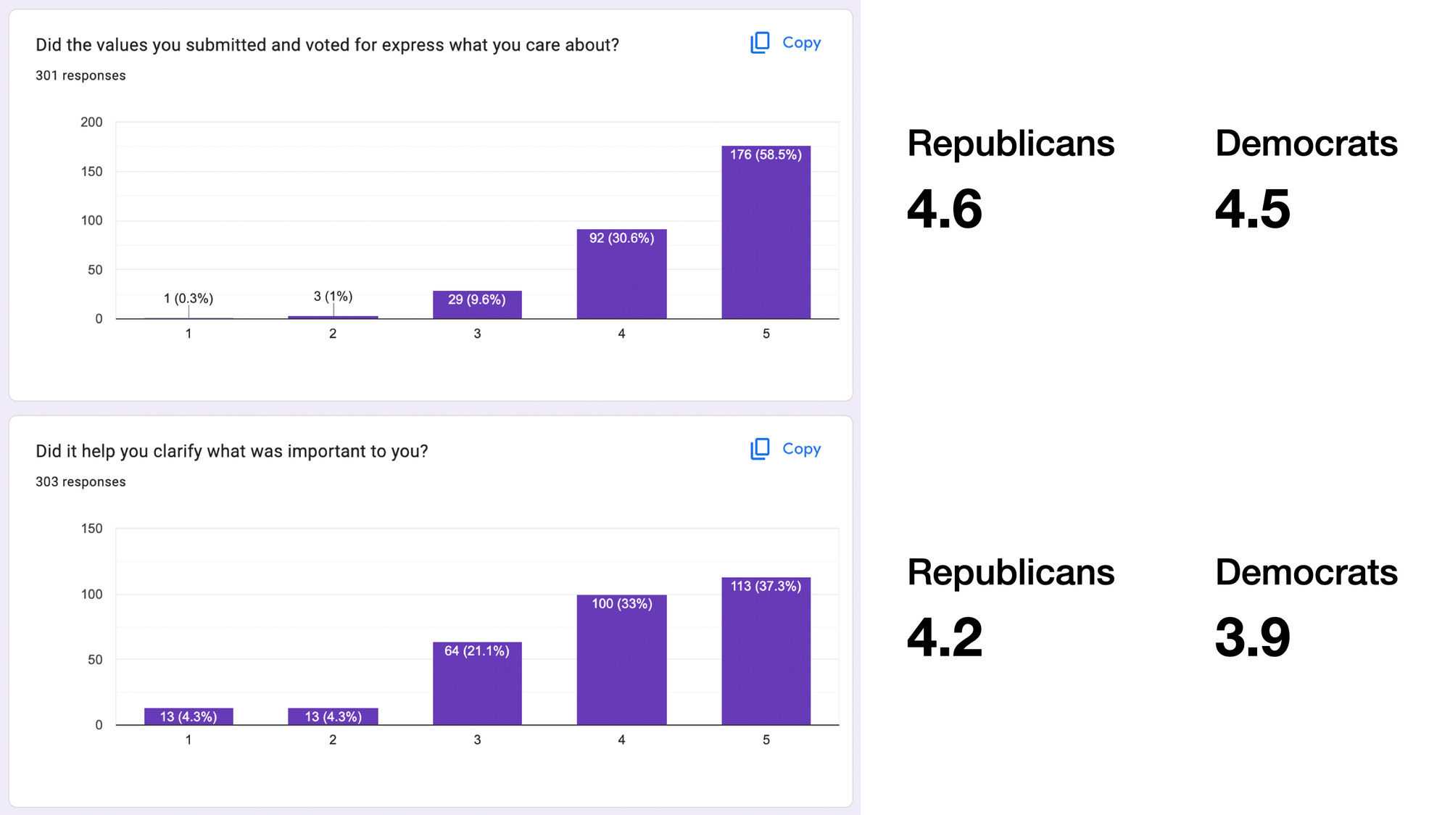Image resolution: width=1450 pixels, height=815 pixels.
Task: Click the question title about submitted values
Action: 328,44
